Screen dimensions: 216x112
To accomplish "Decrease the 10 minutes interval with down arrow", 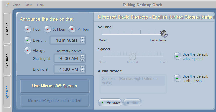I will [x=82, y=42].
